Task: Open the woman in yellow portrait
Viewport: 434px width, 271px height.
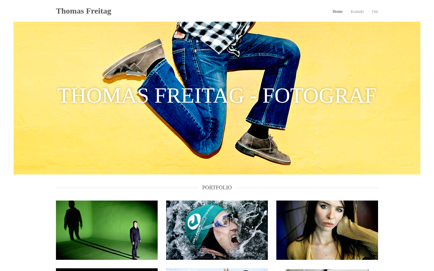Action: [327, 230]
